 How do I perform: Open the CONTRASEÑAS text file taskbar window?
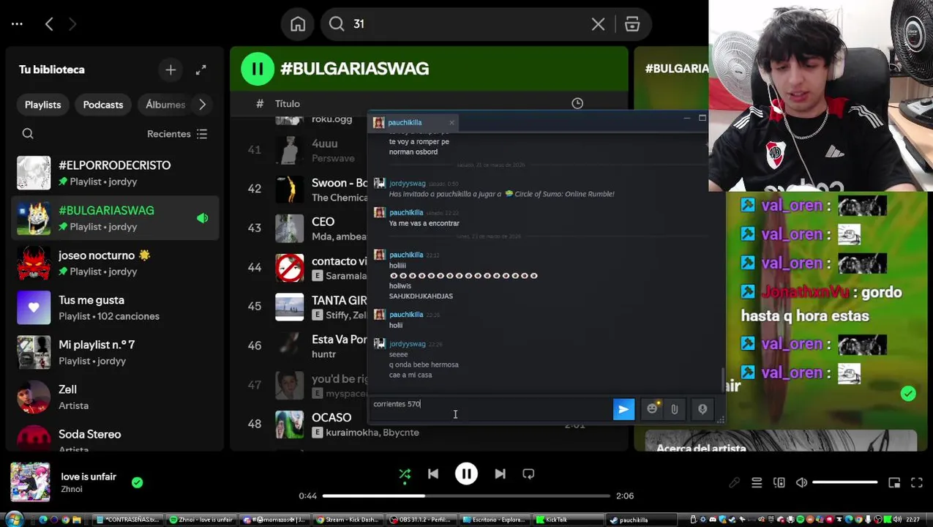(x=128, y=520)
